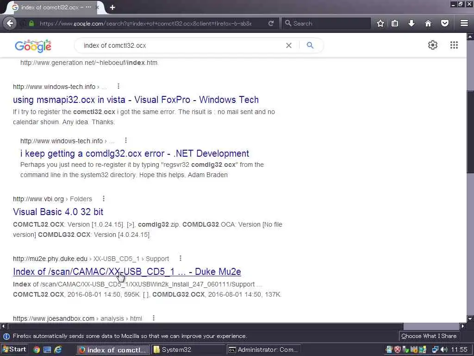Close the 'index of comctl32.ocx' tab
The image size is (474, 356).
98,7
